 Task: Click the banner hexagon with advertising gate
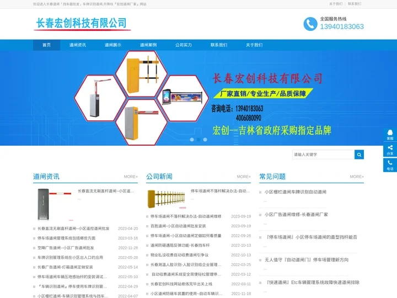click(183, 98)
